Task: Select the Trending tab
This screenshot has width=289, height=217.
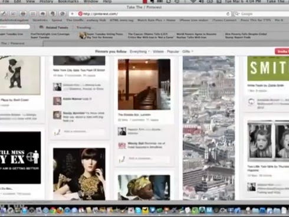Action: click(x=84, y=28)
